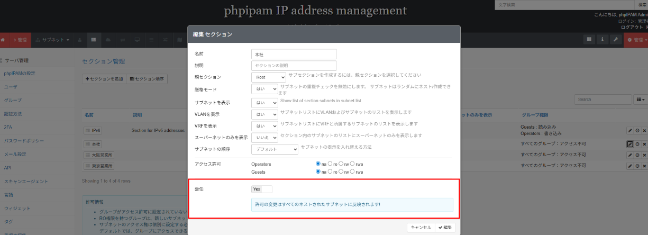Screen dimensions: 648x235
Task: Click the dashboard grid icon at top right
Action: [589, 40]
